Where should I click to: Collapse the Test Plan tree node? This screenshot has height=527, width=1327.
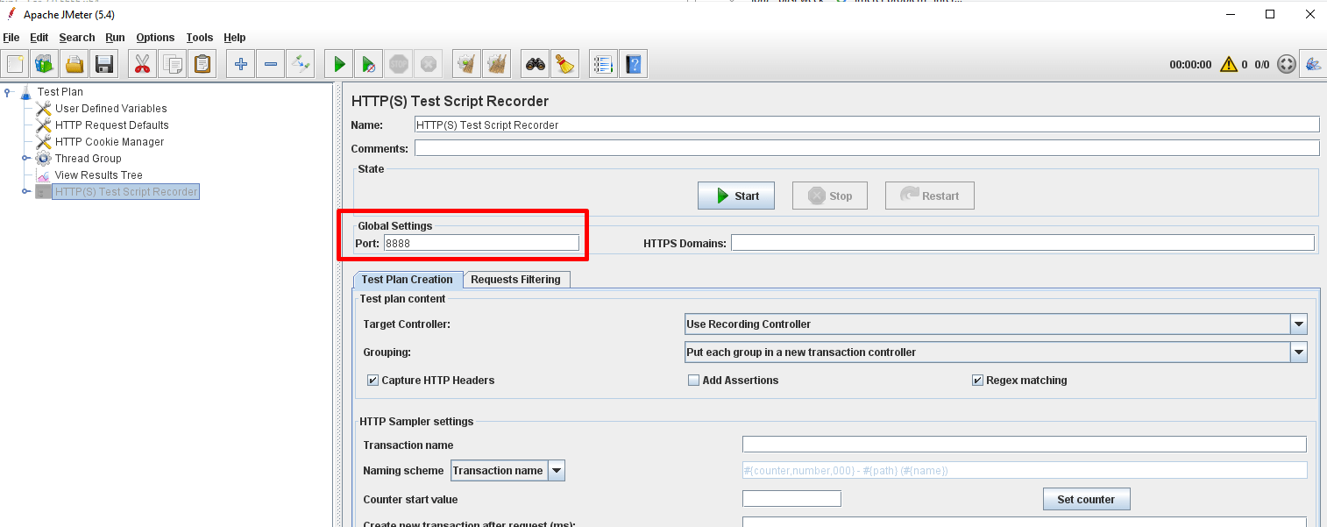8,91
